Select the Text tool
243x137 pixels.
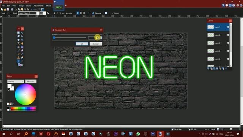point(19,61)
